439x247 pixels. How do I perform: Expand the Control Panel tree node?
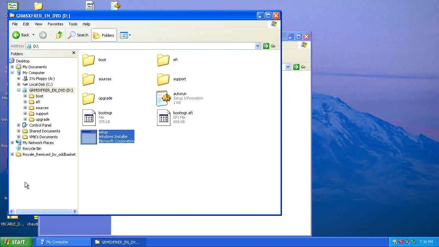tap(19, 125)
